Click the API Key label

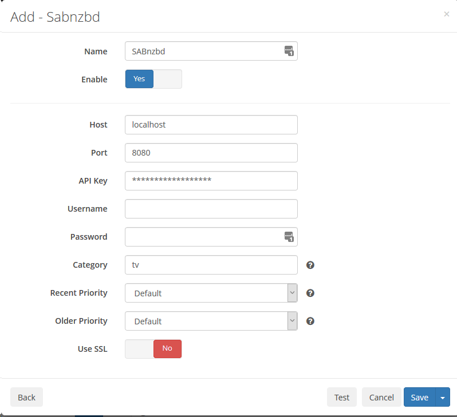pyautogui.click(x=93, y=181)
